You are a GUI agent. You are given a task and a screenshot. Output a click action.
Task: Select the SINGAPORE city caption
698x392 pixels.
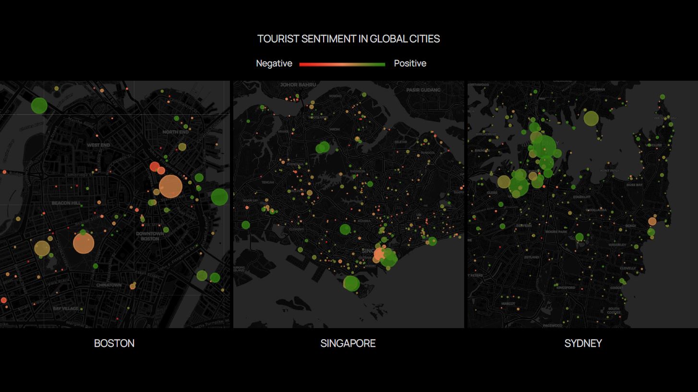348,343
